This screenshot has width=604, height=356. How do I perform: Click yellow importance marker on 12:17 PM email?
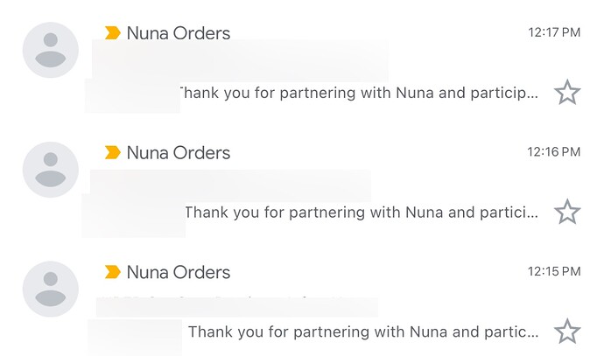click(112, 32)
